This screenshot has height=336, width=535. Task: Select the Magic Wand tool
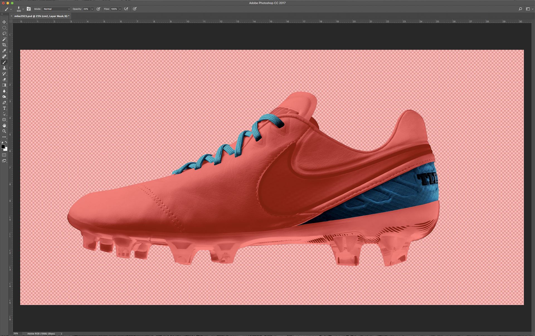[4, 39]
